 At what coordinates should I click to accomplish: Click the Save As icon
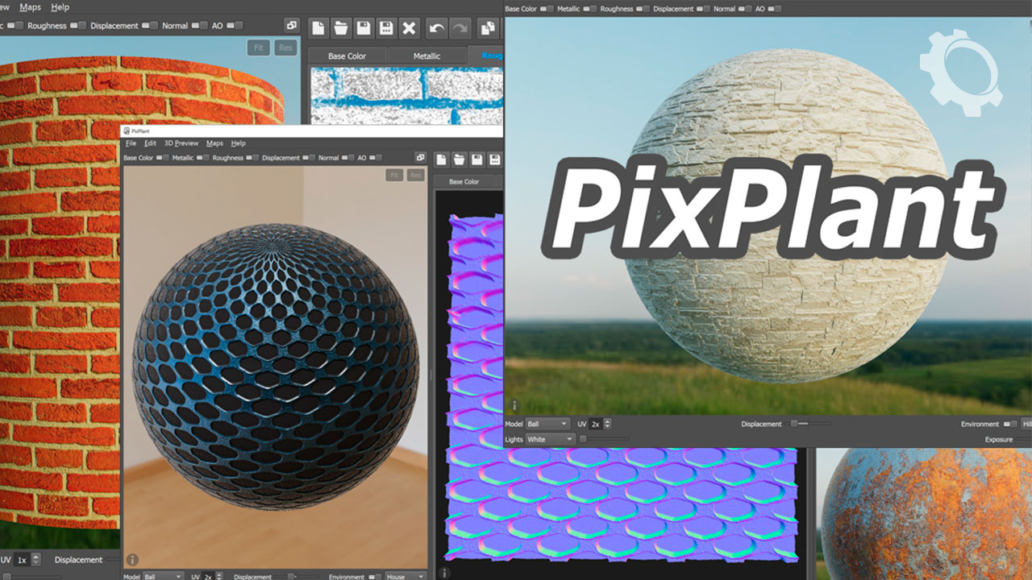click(x=385, y=27)
